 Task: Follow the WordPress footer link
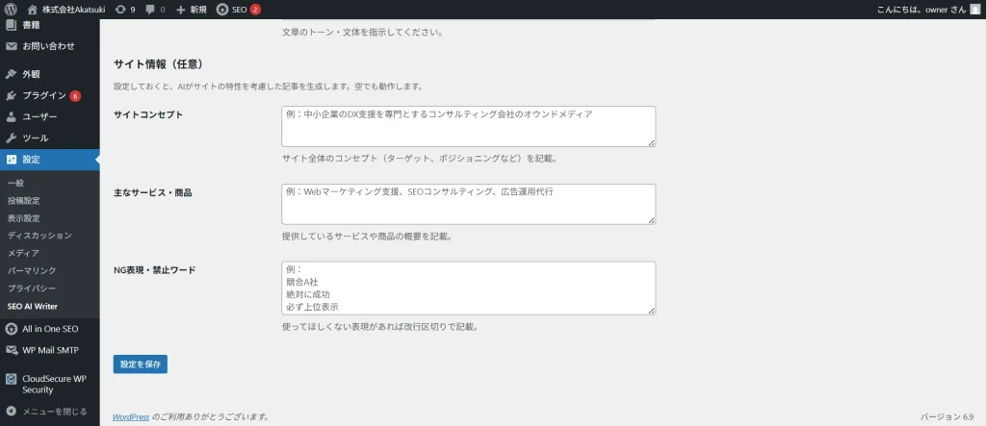click(x=131, y=417)
